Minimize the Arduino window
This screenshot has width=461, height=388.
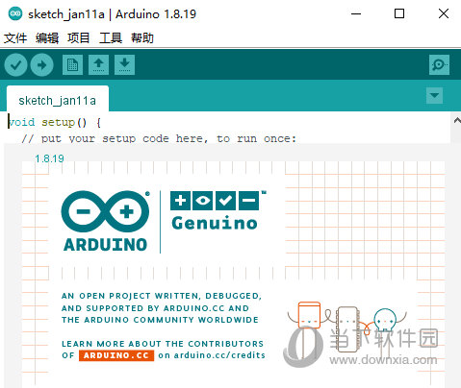[x=356, y=13]
